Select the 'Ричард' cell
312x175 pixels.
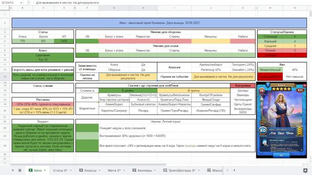point(143,110)
